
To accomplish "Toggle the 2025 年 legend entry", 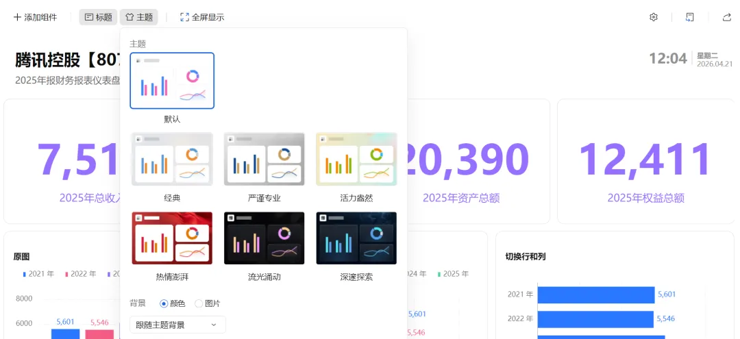I will (x=453, y=273).
